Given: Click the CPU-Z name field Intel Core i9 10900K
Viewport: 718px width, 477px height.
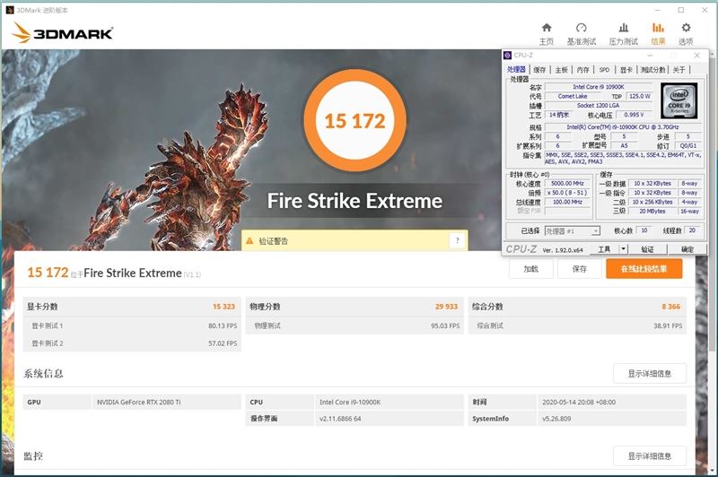Looking at the screenshot, I should tap(599, 87).
